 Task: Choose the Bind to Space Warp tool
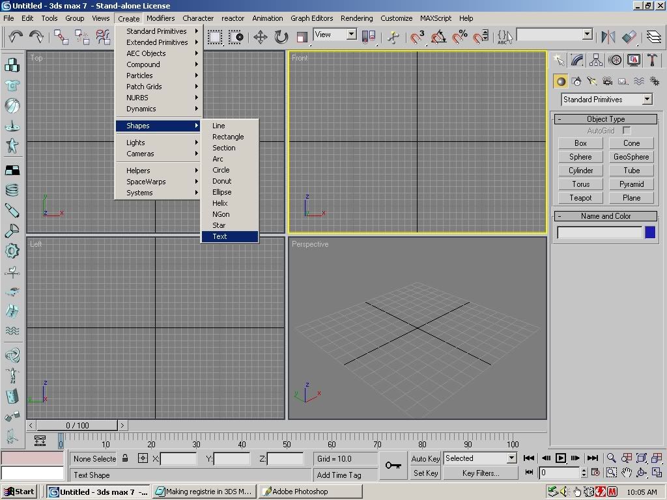tap(102, 37)
